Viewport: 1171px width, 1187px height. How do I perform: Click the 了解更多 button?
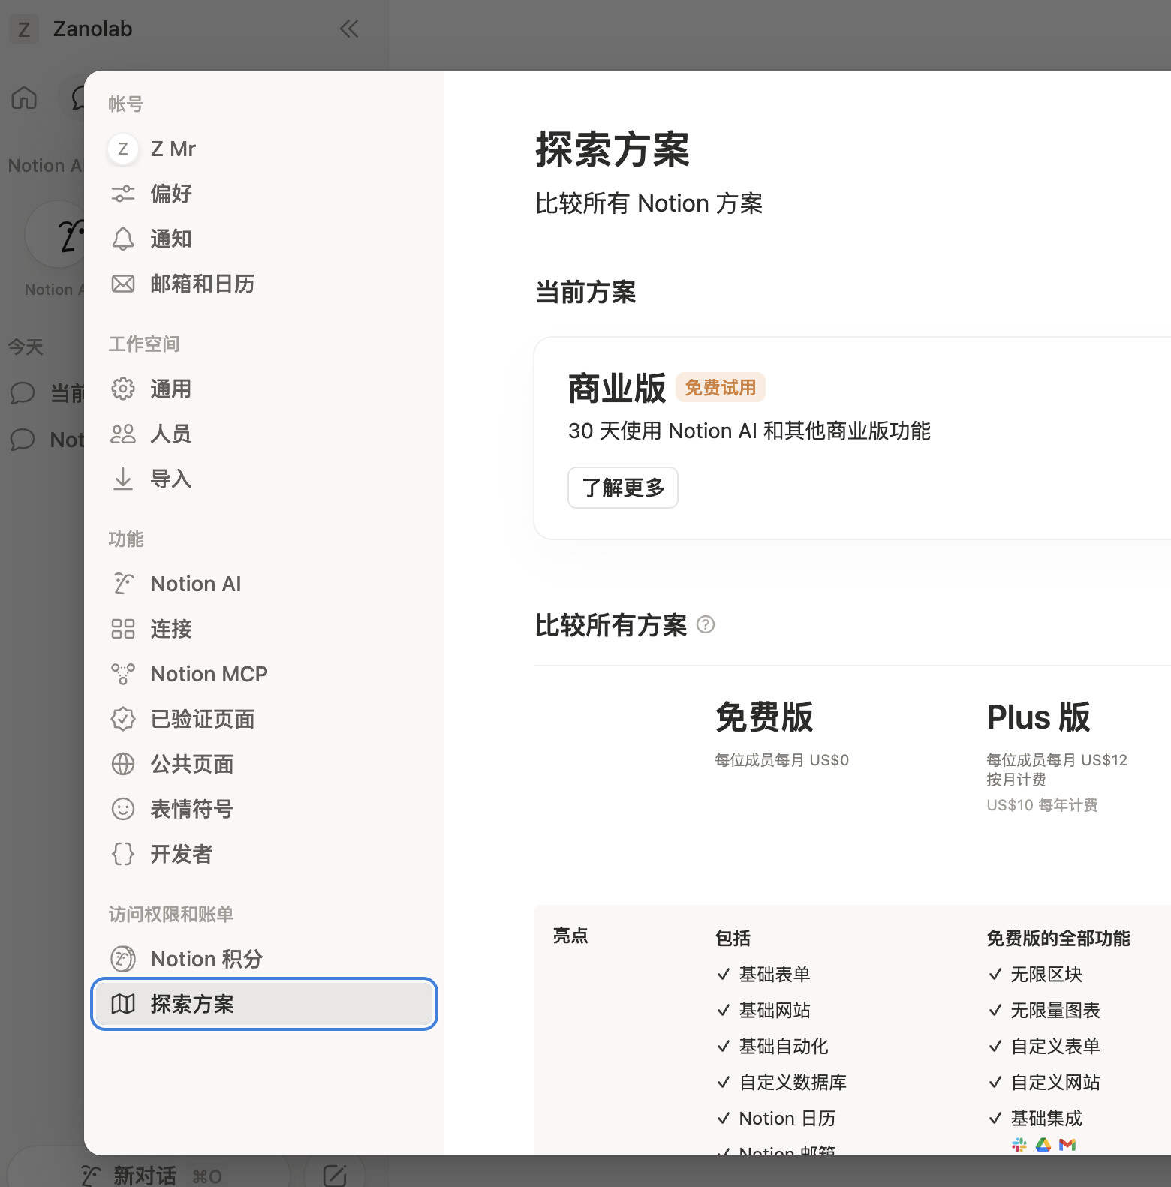623,488
